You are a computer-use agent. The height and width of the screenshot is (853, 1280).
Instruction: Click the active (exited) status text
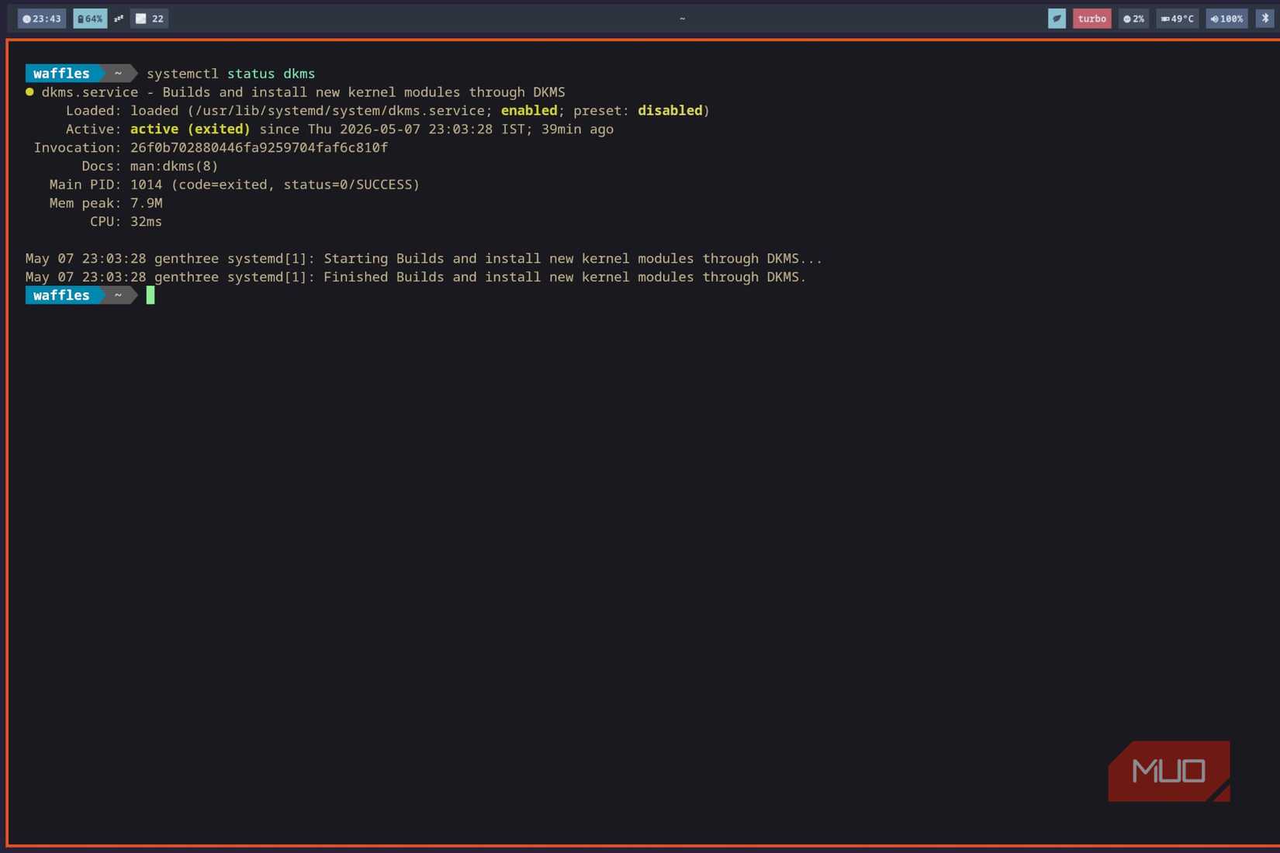190,130
